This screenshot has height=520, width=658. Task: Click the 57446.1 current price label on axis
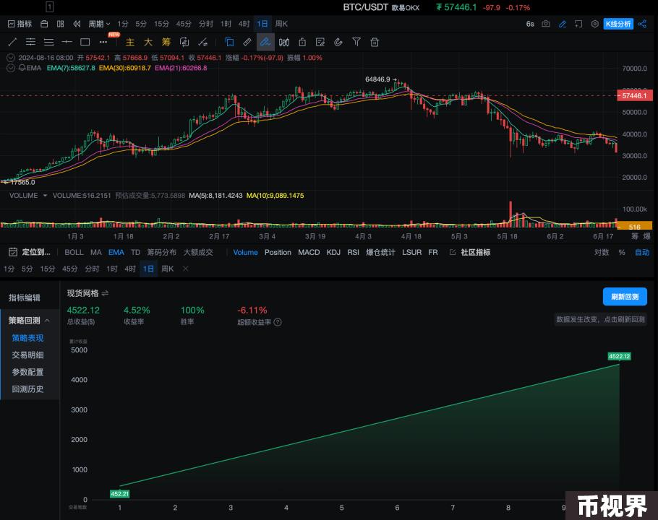pyautogui.click(x=635, y=95)
